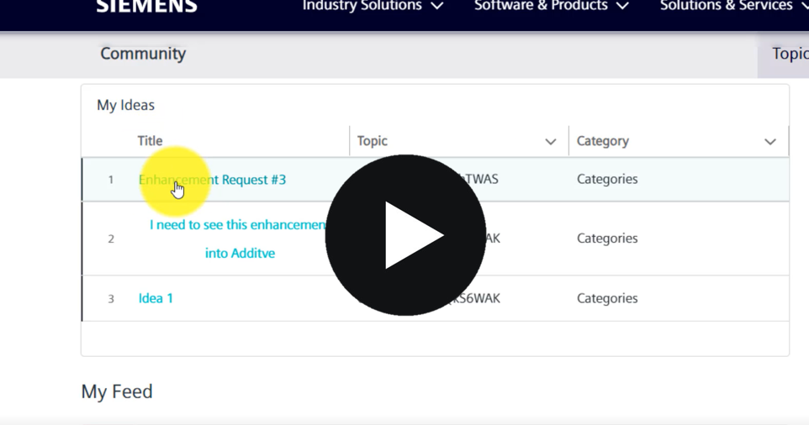Click the My Feed heading
Image resolution: width=809 pixels, height=425 pixels.
(x=117, y=391)
